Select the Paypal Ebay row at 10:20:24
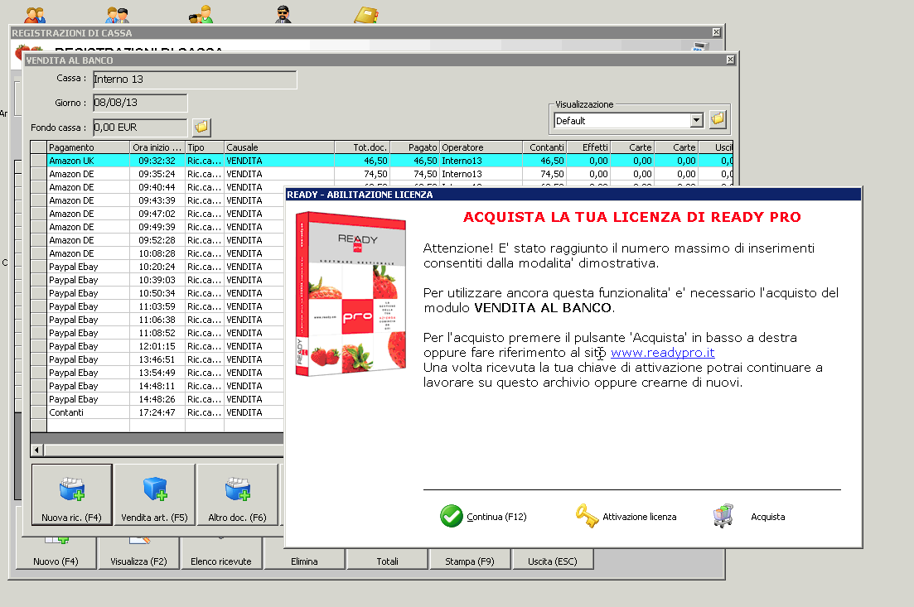Image resolution: width=914 pixels, height=607 pixels. [157, 267]
